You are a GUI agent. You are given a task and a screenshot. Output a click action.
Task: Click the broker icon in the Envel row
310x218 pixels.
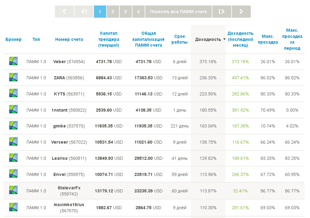13,174
